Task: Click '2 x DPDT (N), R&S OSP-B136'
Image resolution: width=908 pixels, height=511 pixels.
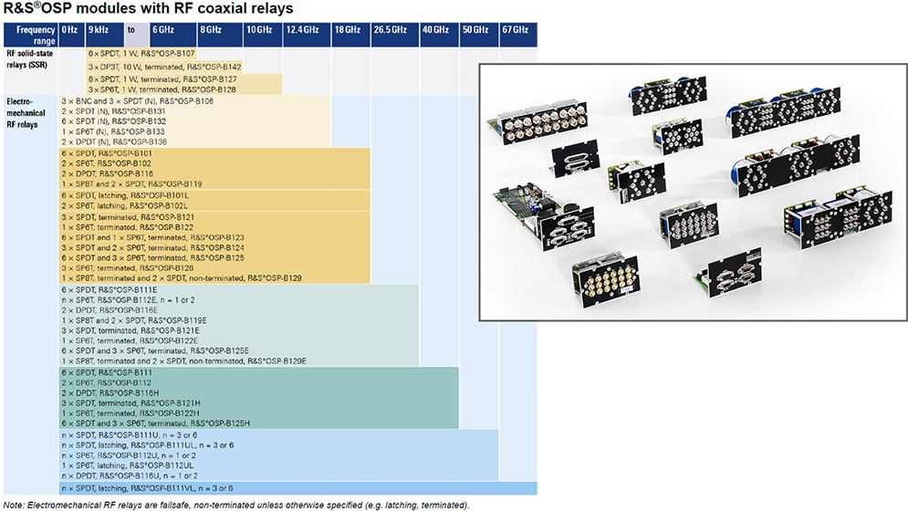Action: click(x=114, y=142)
